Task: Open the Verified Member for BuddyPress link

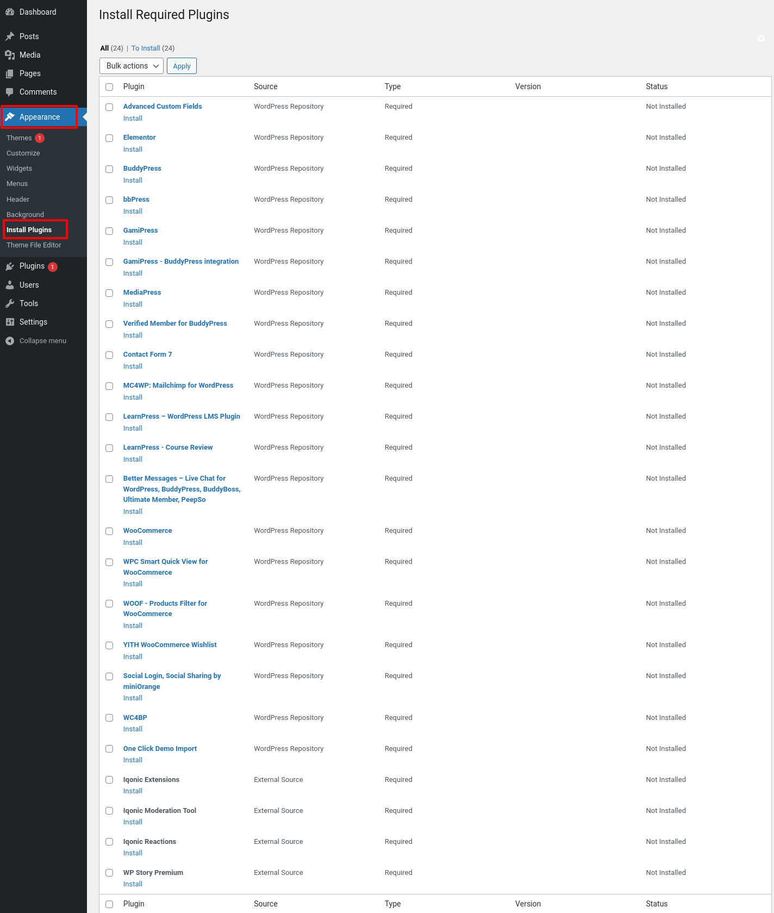Action: click(175, 324)
